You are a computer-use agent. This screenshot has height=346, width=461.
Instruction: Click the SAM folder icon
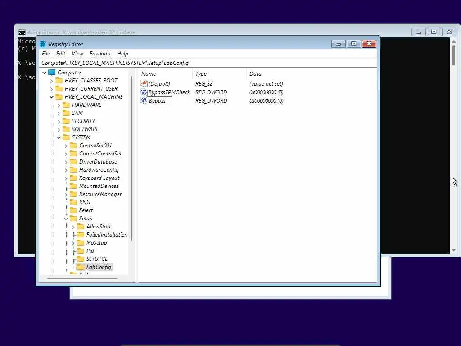(x=66, y=113)
